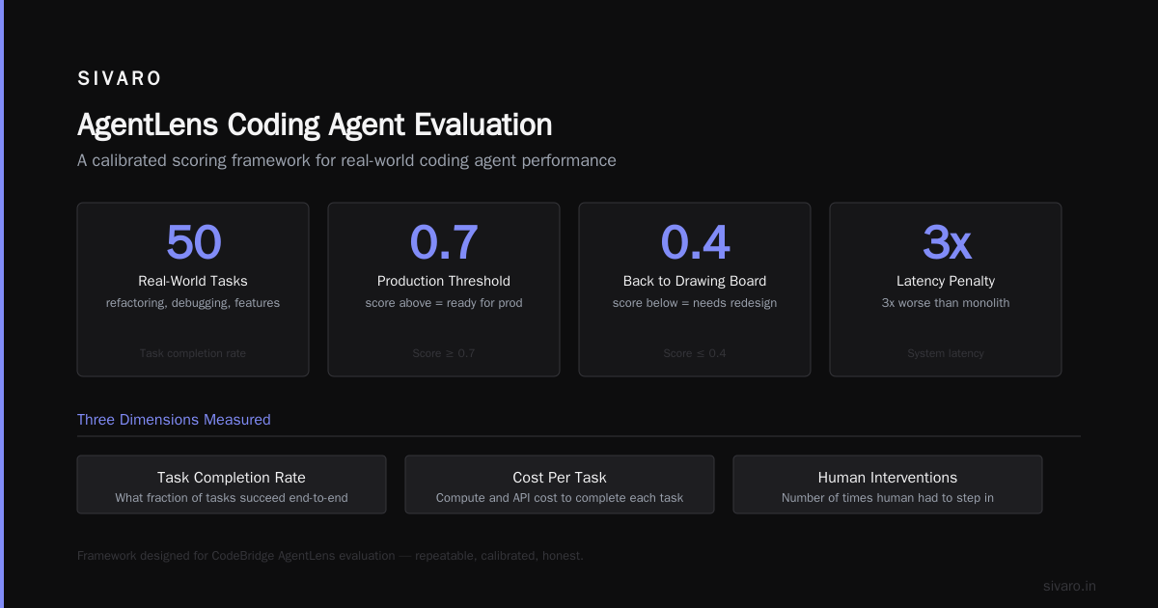
Task: Click the Score ≤ 0.4 footnote
Action: click(695, 353)
